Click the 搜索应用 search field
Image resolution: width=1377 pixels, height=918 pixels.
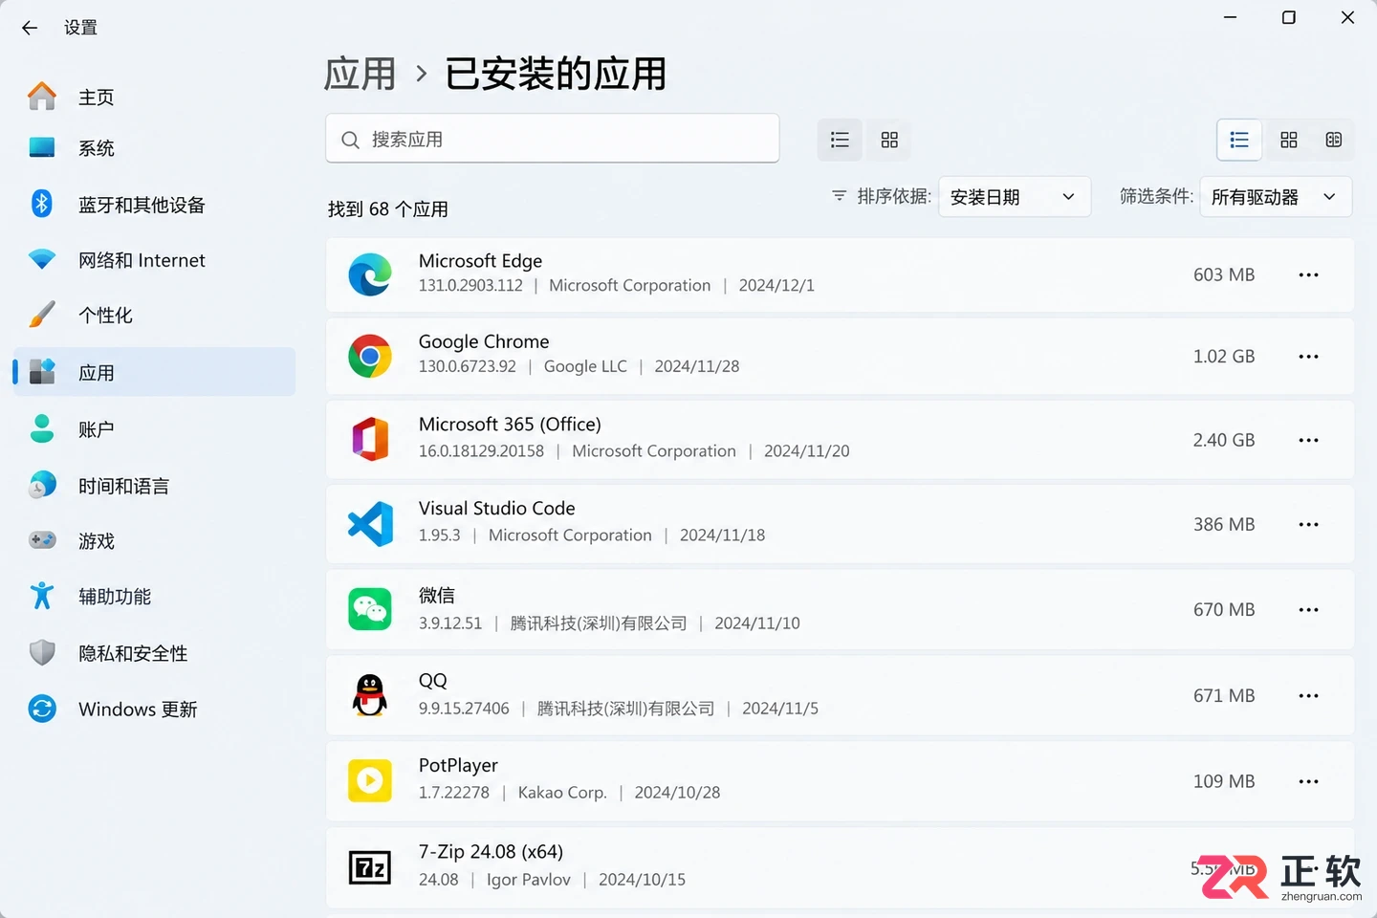pos(553,139)
